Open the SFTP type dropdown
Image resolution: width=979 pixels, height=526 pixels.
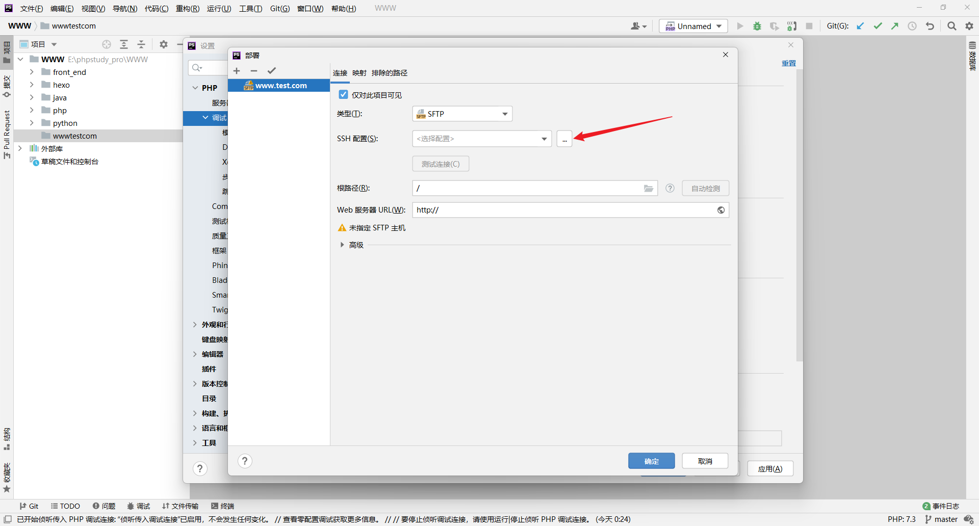(x=462, y=114)
